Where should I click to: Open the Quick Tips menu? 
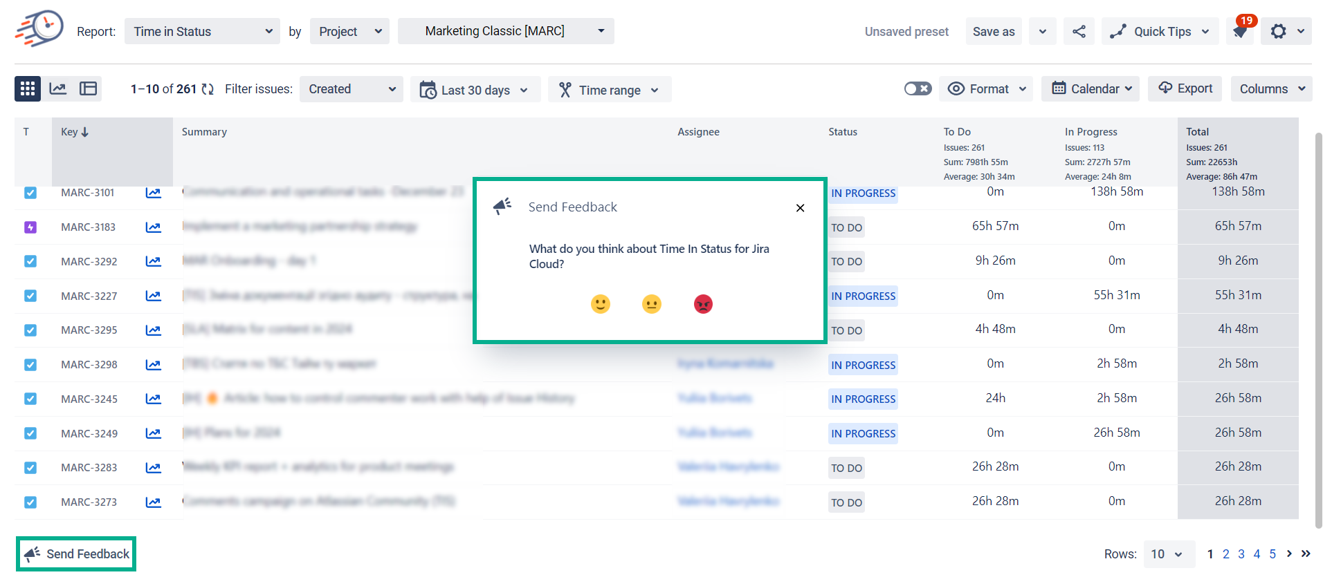tap(1160, 32)
